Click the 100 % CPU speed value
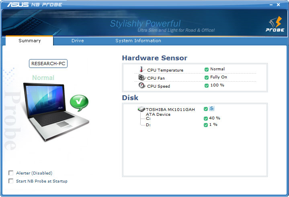The image size is (289, 197). click(217, 85)
